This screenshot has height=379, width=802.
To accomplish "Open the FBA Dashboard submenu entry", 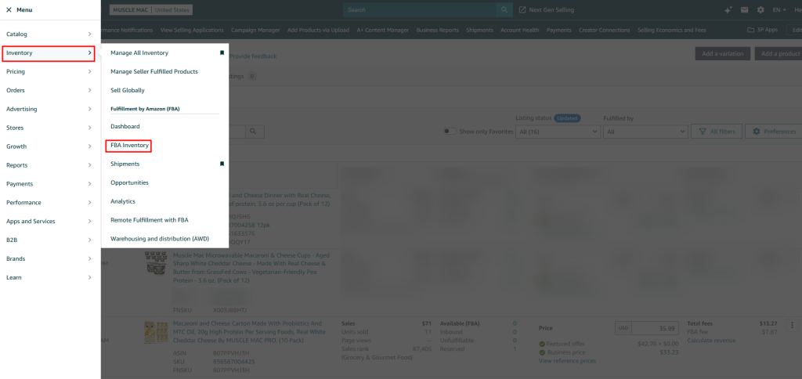I will [125, 126].
